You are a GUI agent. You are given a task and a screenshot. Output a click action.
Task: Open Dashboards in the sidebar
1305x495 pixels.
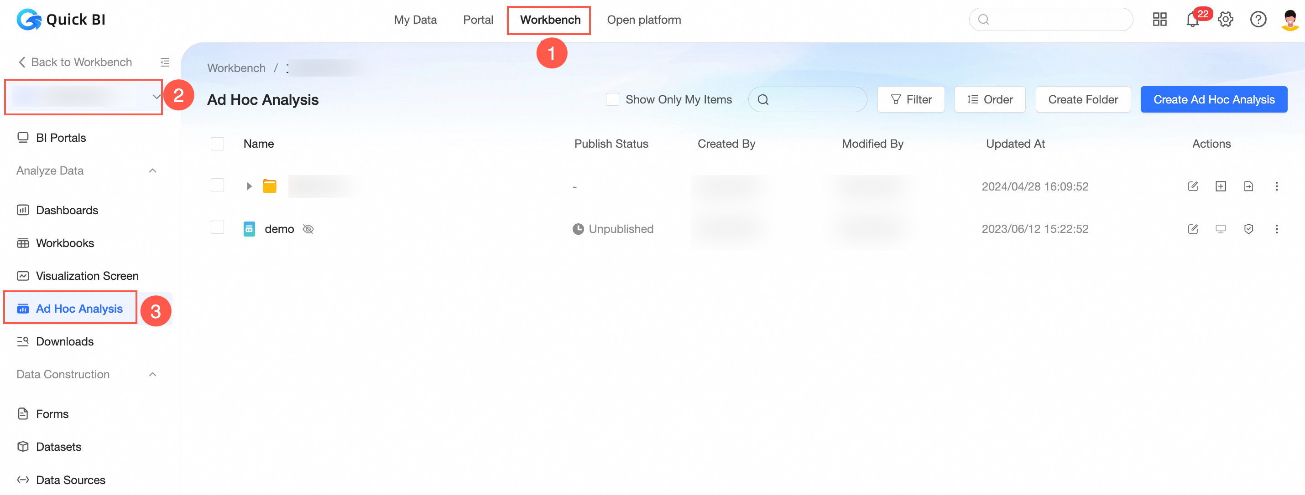point(67,210)
